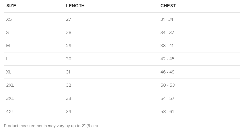This screenshot has width=244, height=129.
Task: Click chest range 58 - 61
Action: [167, 112]
